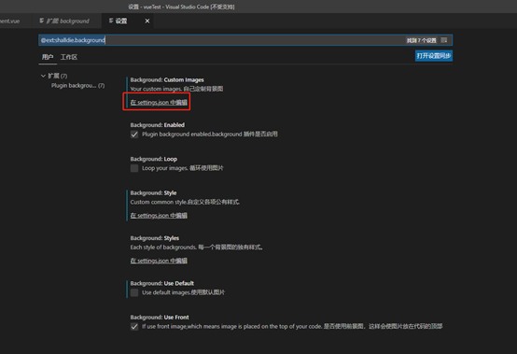Click the Background: Enabled heading
Image resolution: width=517 pixels, height=354 pixels.
[158, 125]
